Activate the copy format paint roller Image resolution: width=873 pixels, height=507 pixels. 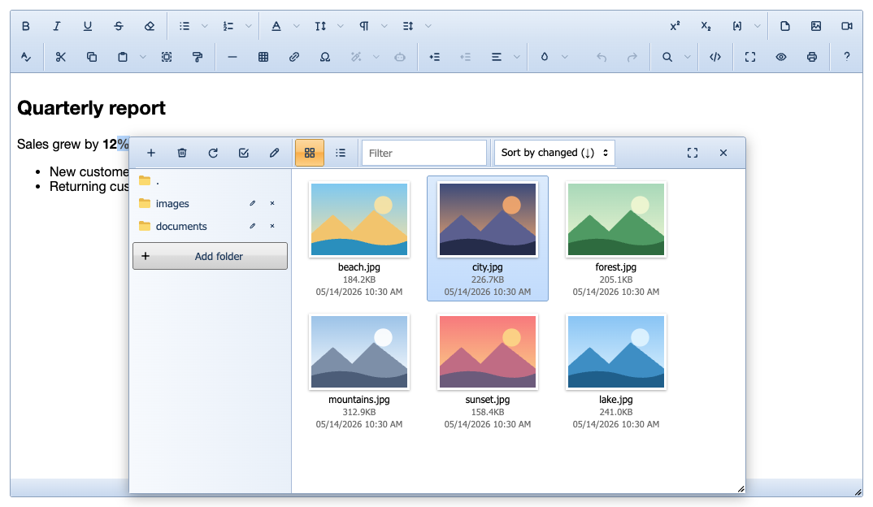197,57
